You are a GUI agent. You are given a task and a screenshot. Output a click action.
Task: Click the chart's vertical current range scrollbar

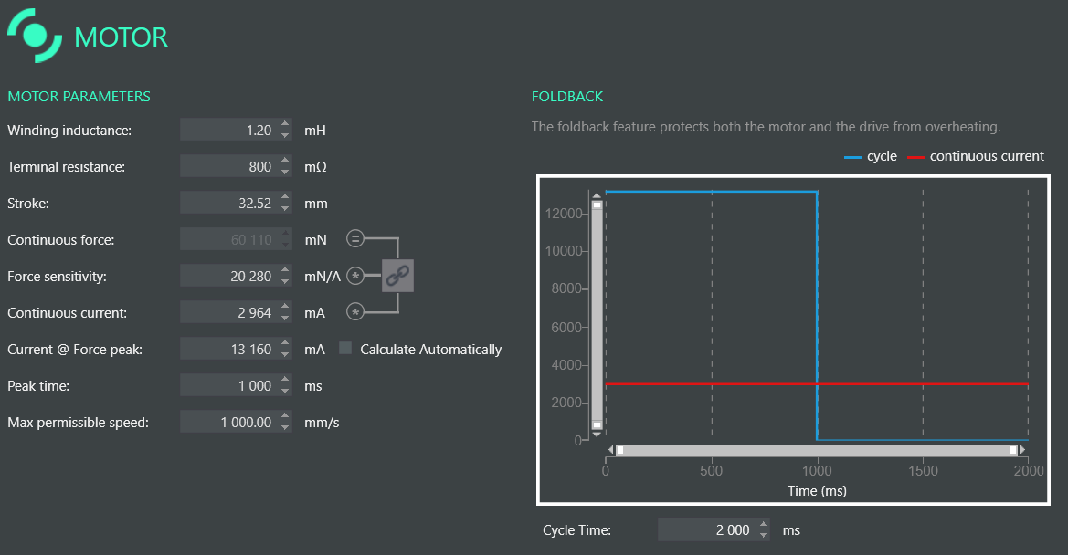(x=597, y=314)
